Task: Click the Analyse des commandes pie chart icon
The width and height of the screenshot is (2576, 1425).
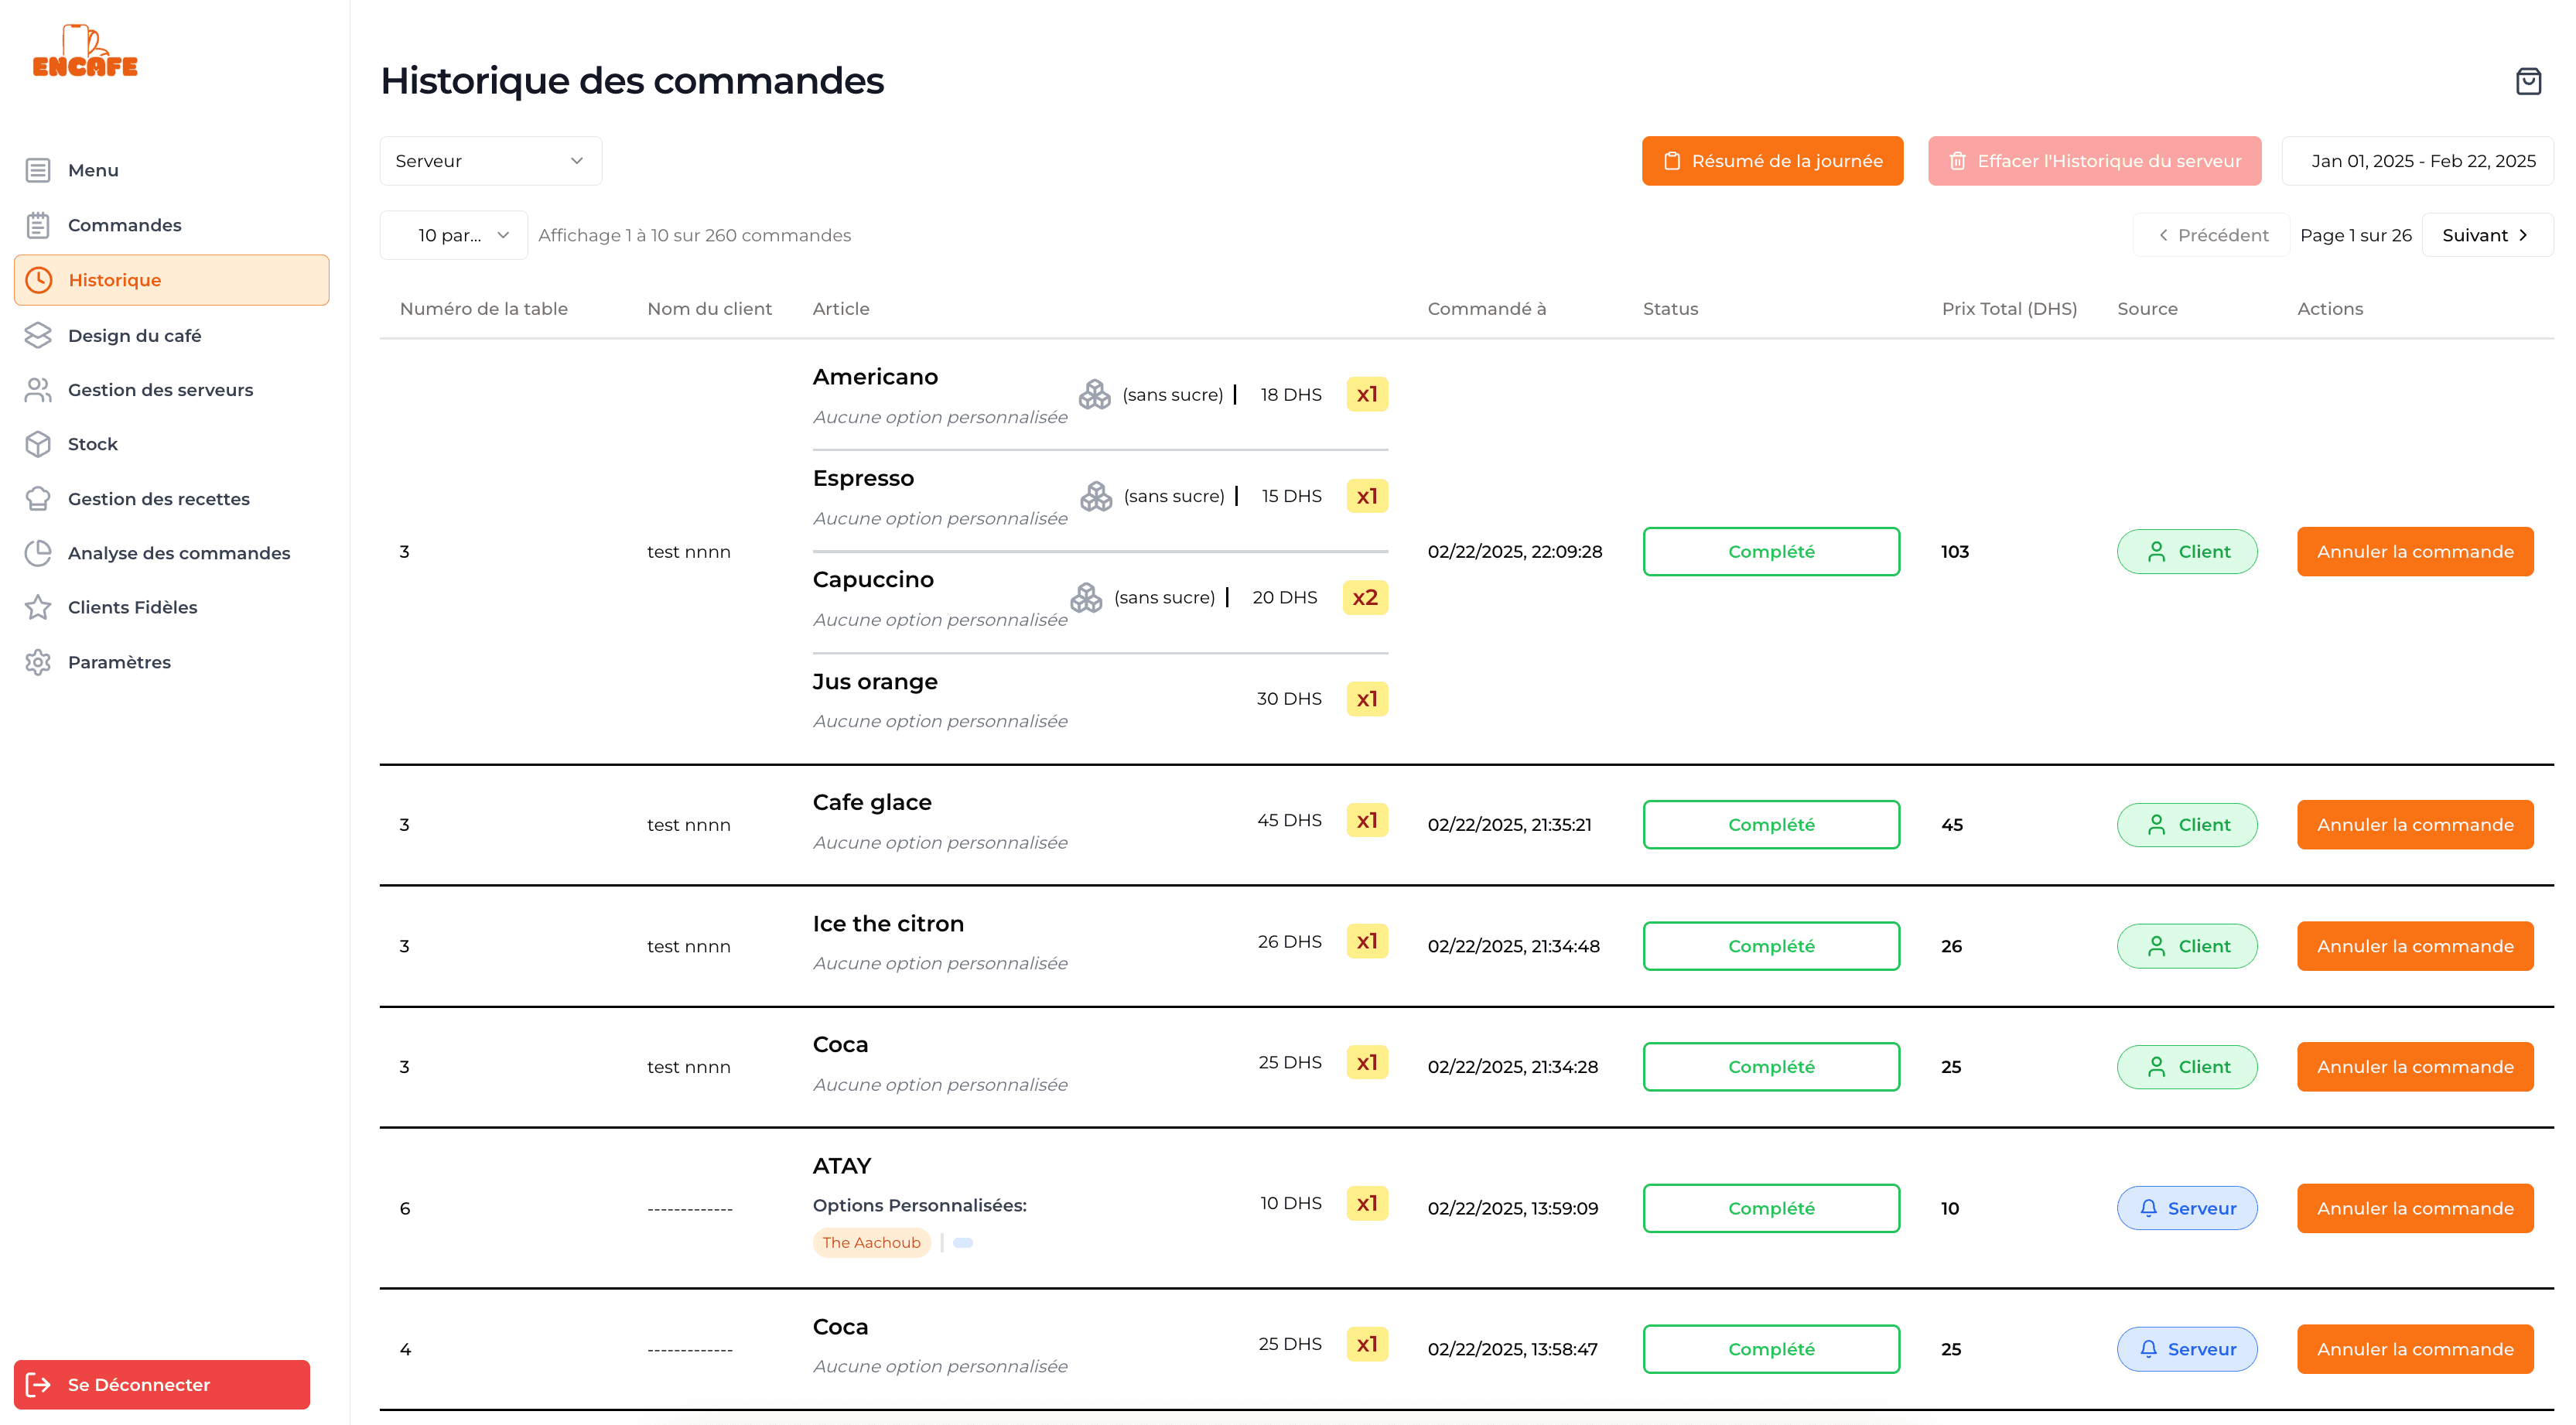Action: coord(38,553)
